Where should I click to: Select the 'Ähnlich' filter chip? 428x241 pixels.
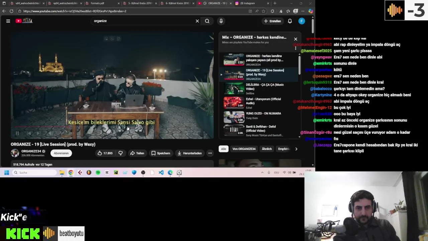pos(267,149)
